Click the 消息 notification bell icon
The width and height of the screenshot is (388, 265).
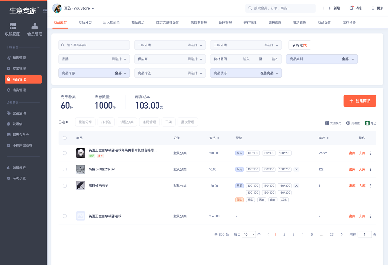point(351,8)
